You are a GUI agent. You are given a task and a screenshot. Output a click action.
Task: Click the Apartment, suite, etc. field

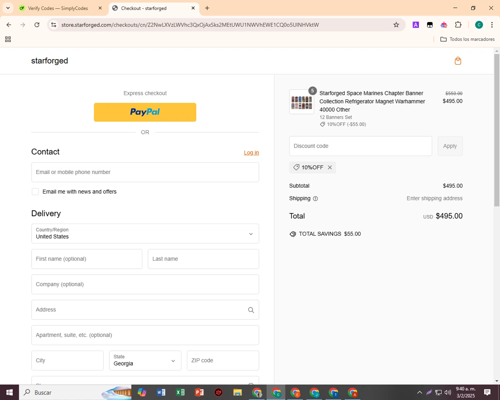click(145, 335)
